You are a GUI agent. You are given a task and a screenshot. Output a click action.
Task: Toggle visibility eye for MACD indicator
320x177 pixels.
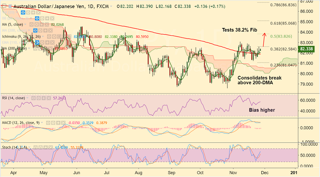48,123
